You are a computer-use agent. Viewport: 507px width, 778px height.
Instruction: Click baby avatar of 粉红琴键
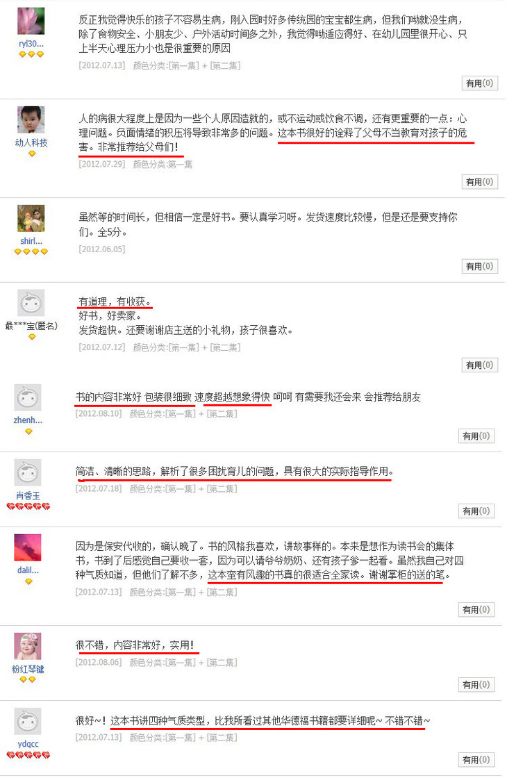tap(28, 646)
